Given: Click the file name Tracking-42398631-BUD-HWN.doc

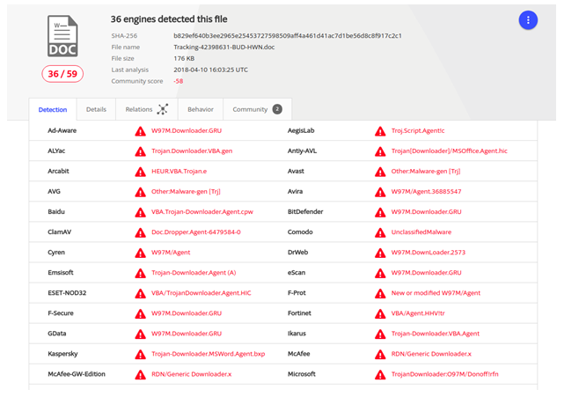Looking at the screenshot, I should pos(224,48).
